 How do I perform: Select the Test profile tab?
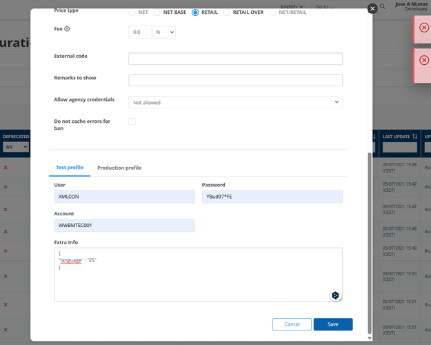point(70,168)
